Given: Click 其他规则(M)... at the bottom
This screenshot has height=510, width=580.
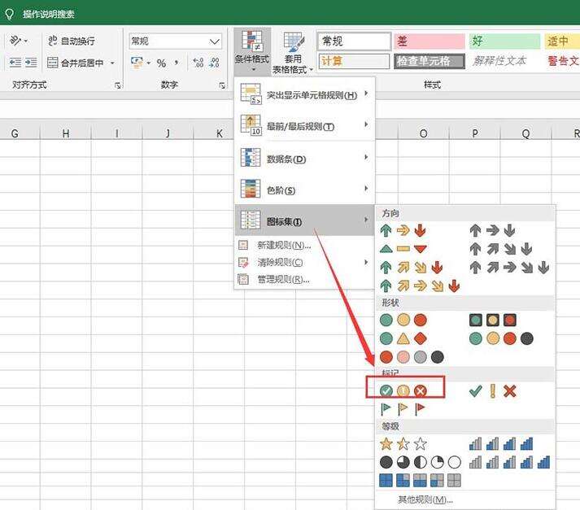Looking at the screenshot, I should (x=425, y=499).
